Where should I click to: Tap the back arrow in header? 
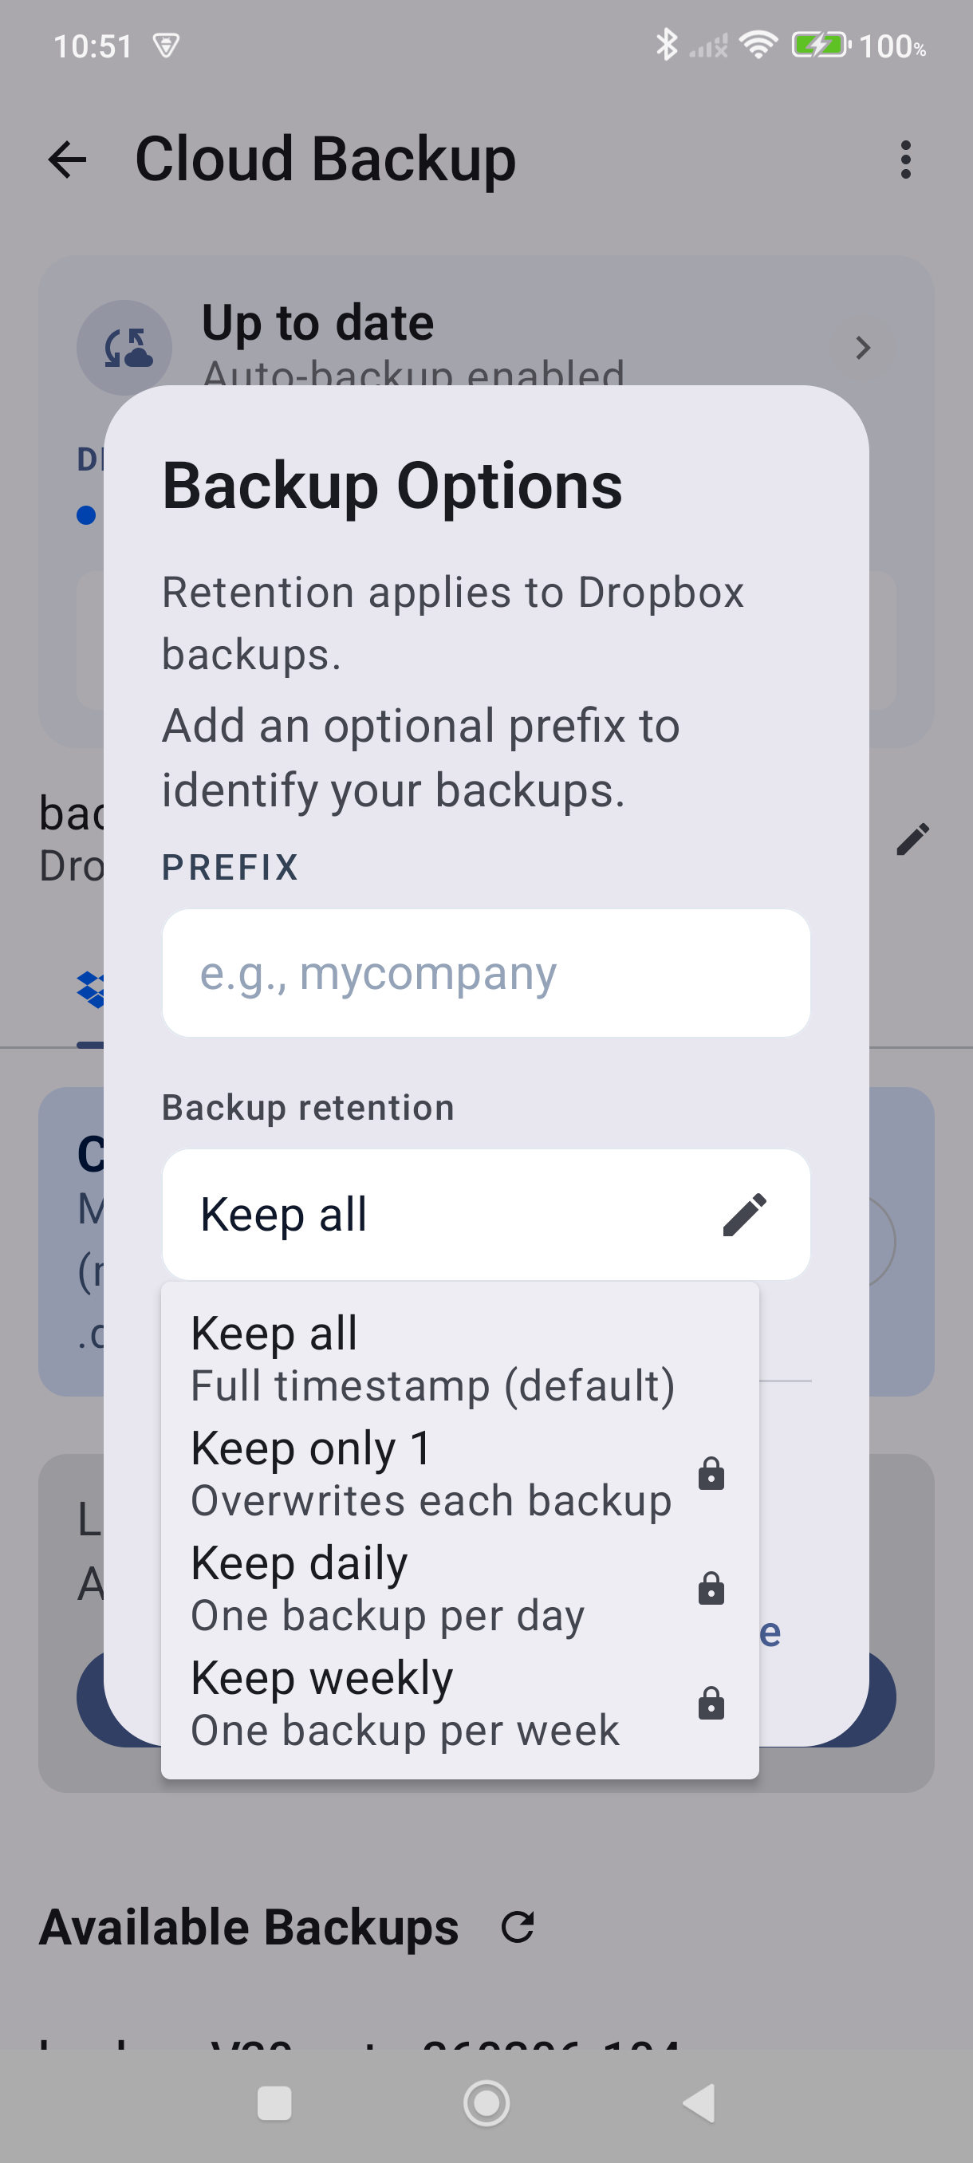tap(68, 160)
